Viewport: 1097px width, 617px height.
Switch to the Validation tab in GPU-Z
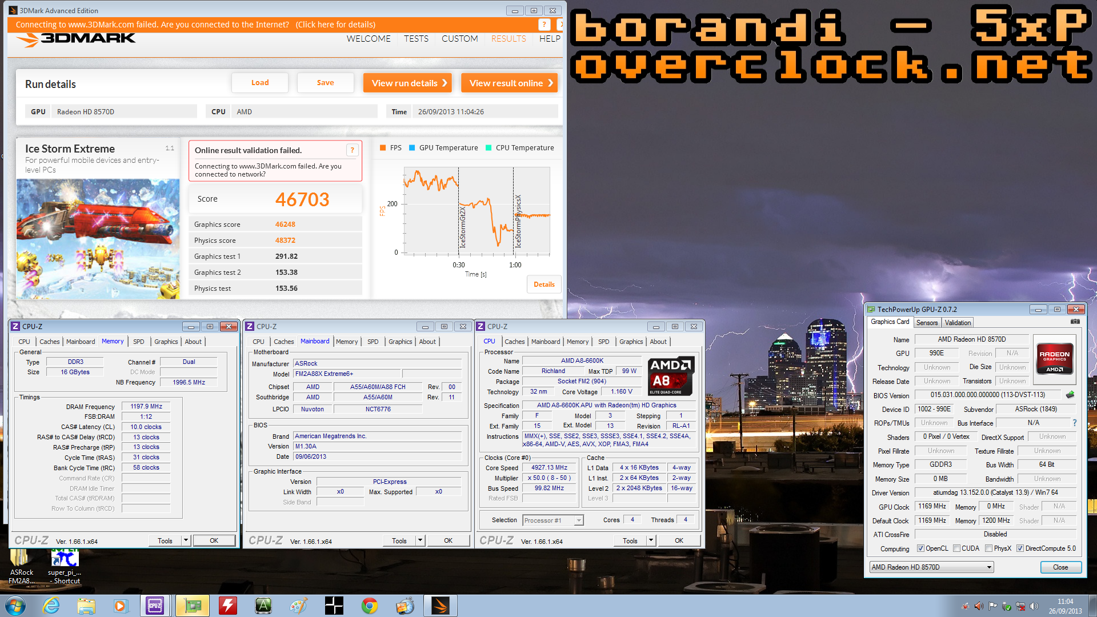click(x=958, y=323)
